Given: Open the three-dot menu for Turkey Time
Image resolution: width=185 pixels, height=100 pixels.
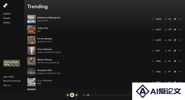Looking at the screenshot, I should pos(179,29).
